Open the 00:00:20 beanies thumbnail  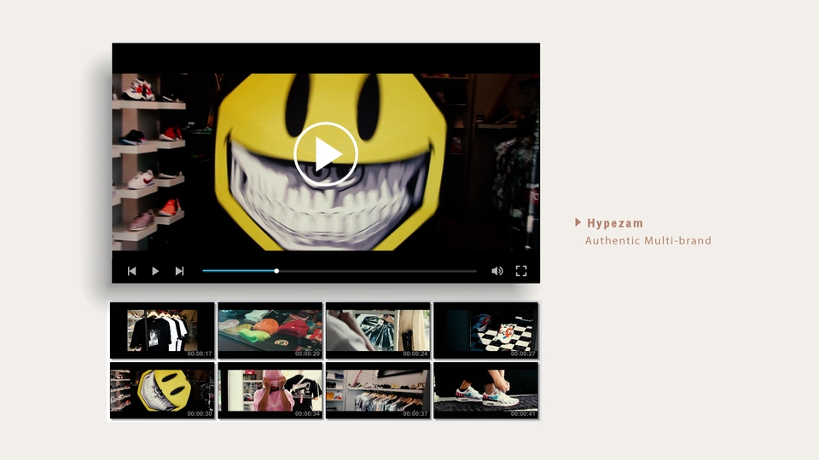tap(270, 331)
